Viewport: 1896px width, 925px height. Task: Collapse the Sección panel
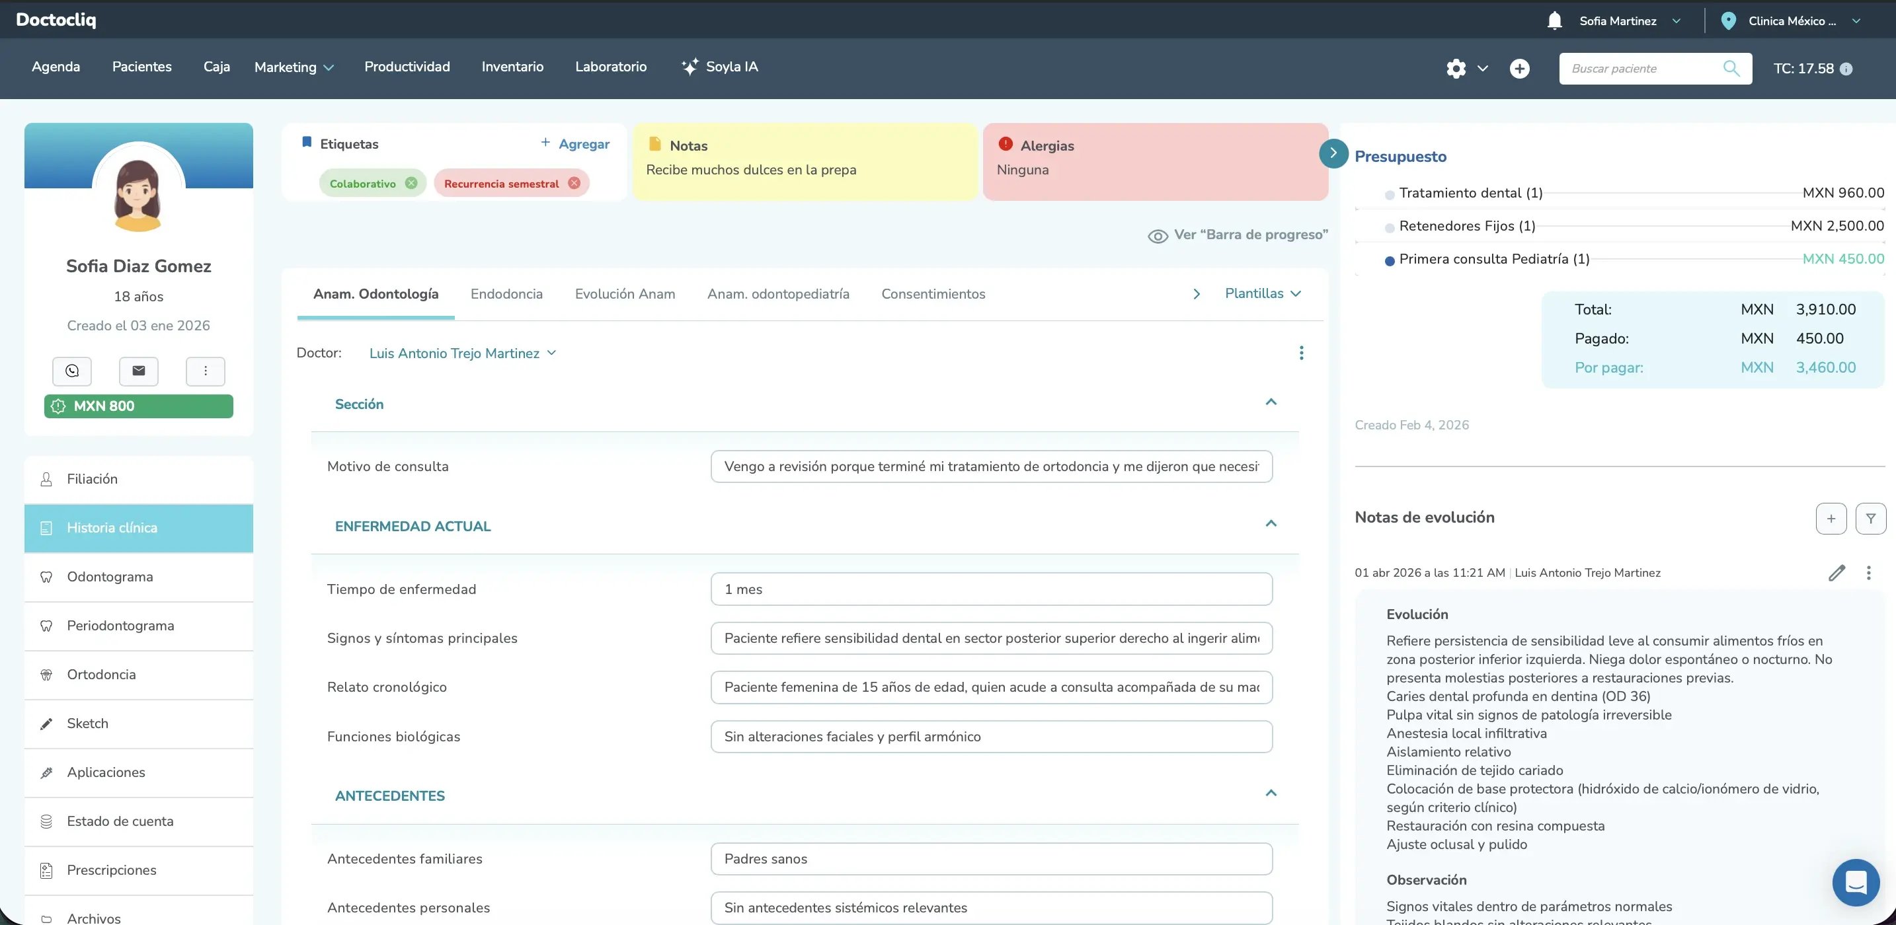tap(1271, 402)
